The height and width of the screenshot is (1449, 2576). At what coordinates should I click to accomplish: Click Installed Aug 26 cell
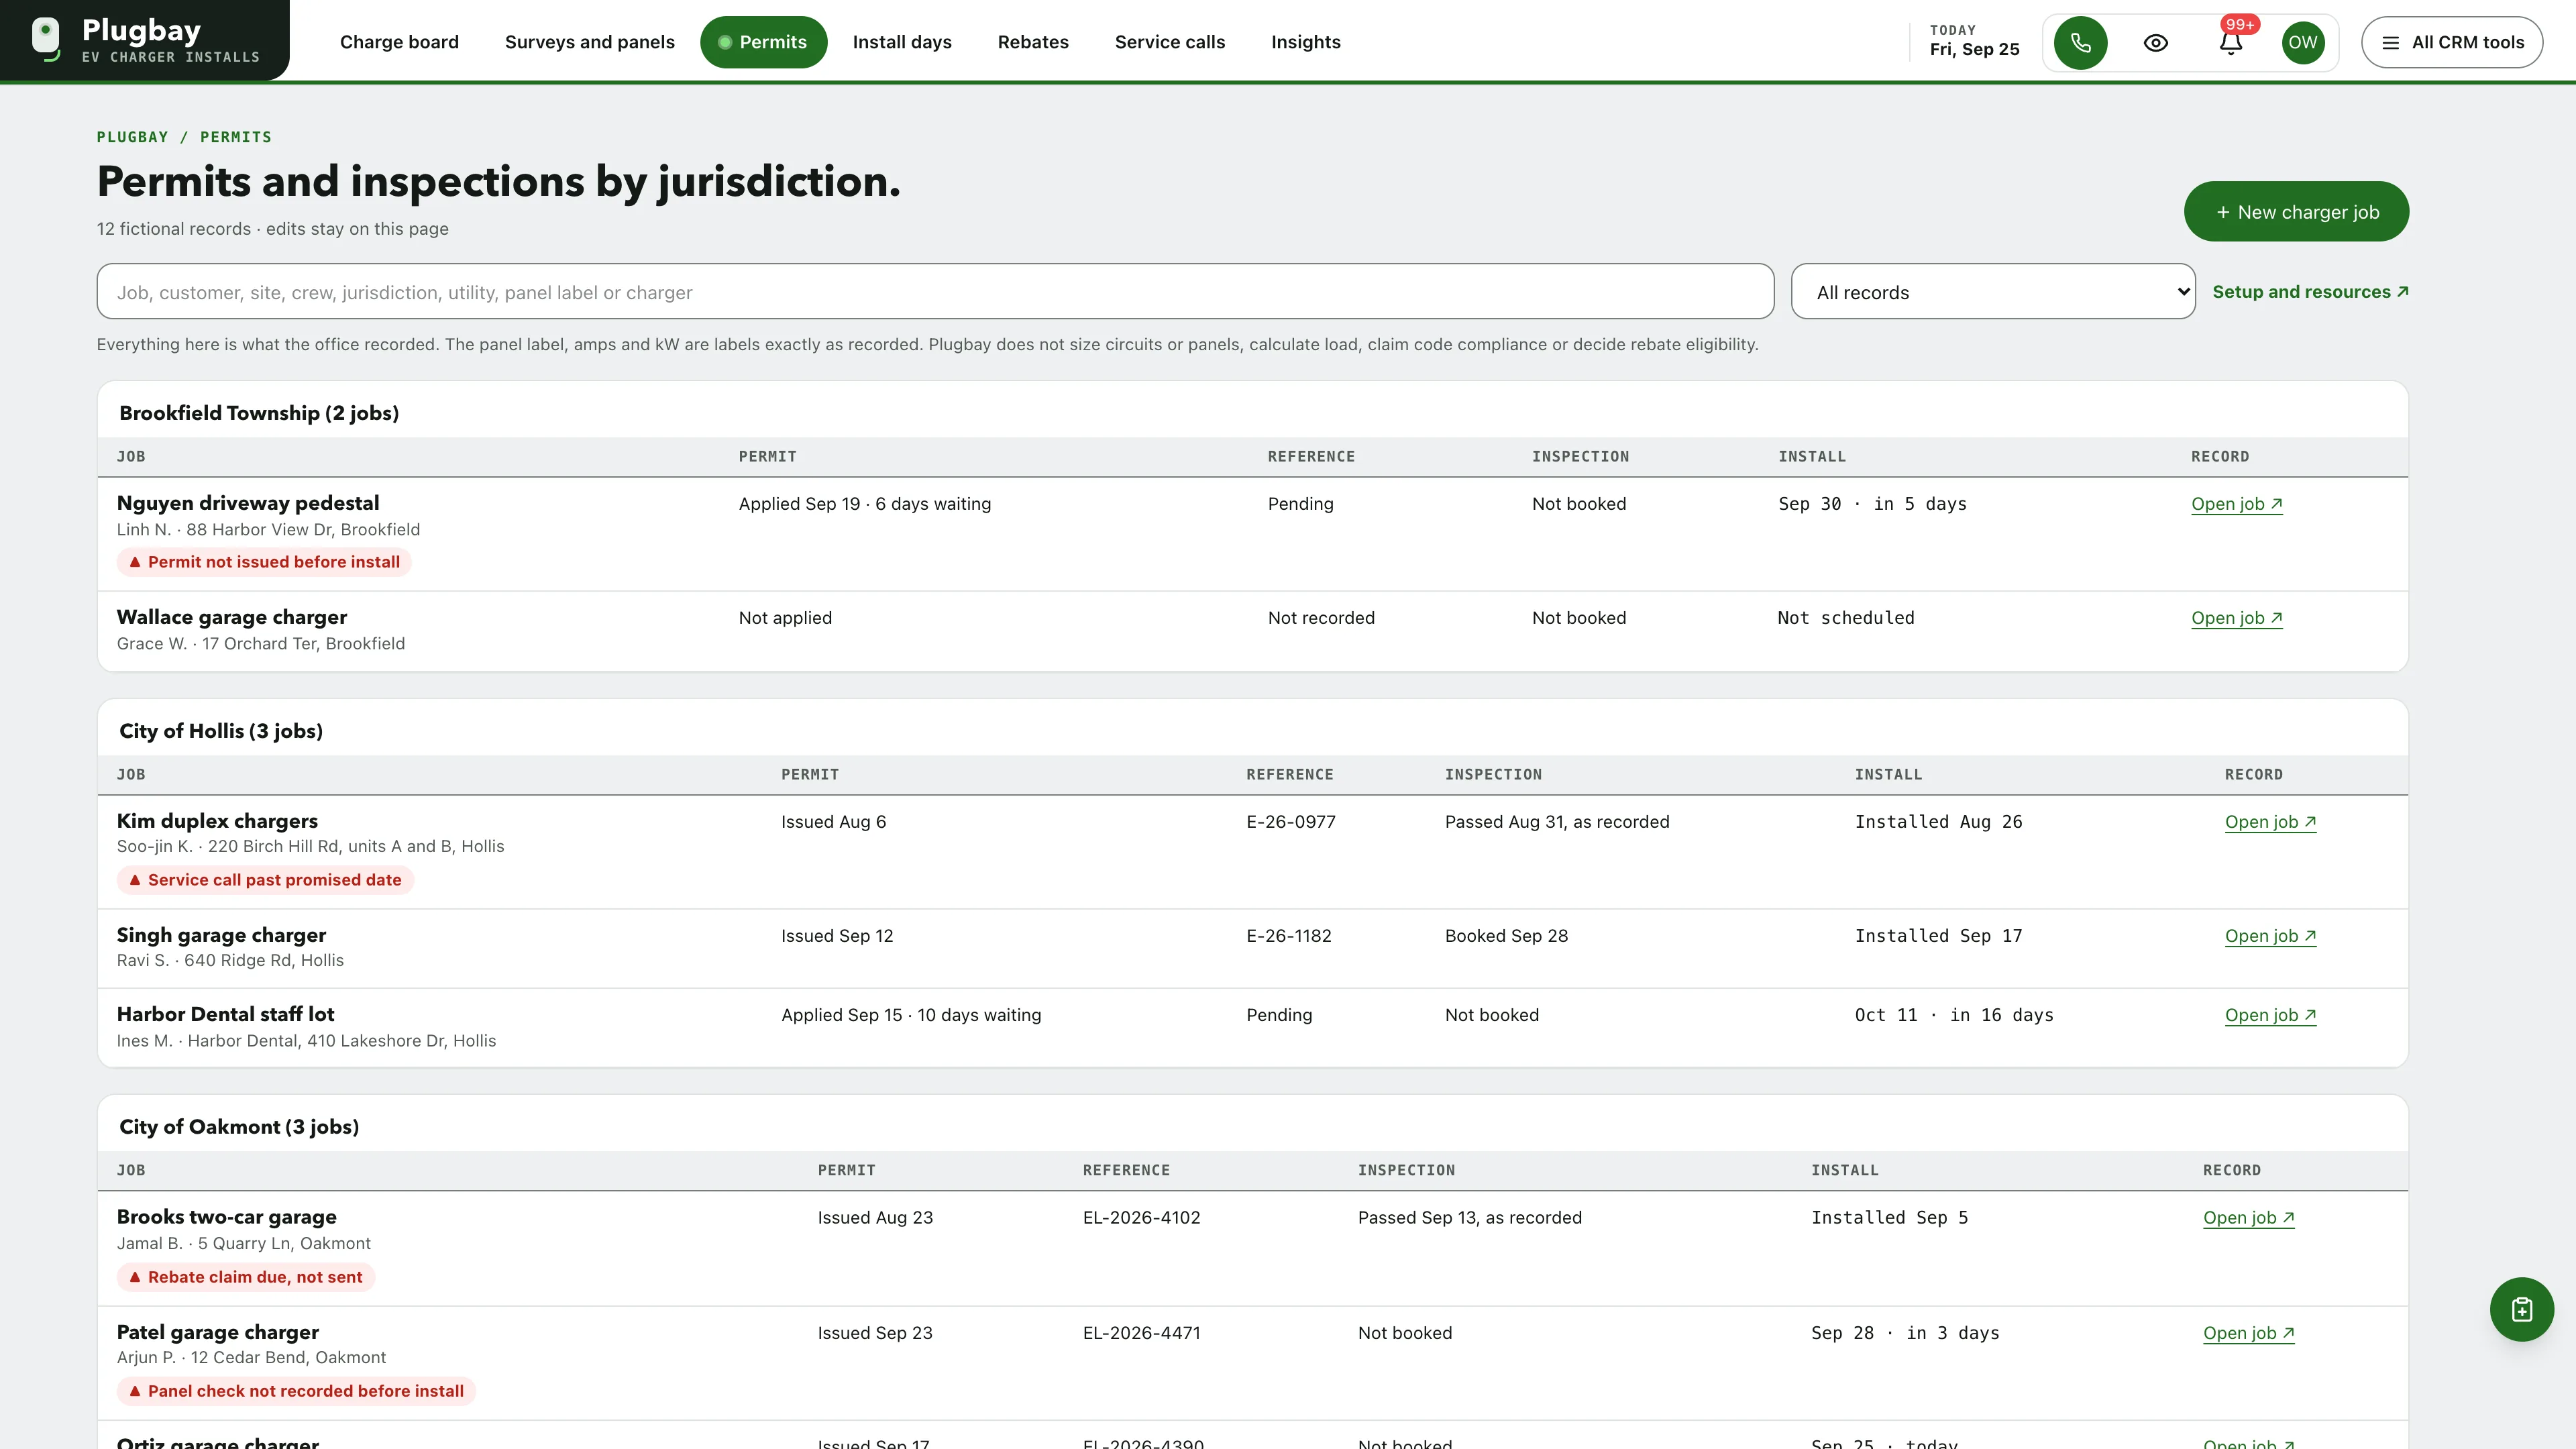1938,822
